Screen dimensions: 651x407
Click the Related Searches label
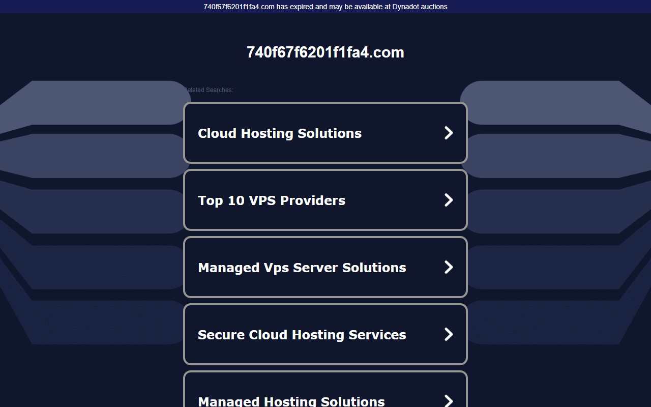pyautogui.click(x=209, y=90)
